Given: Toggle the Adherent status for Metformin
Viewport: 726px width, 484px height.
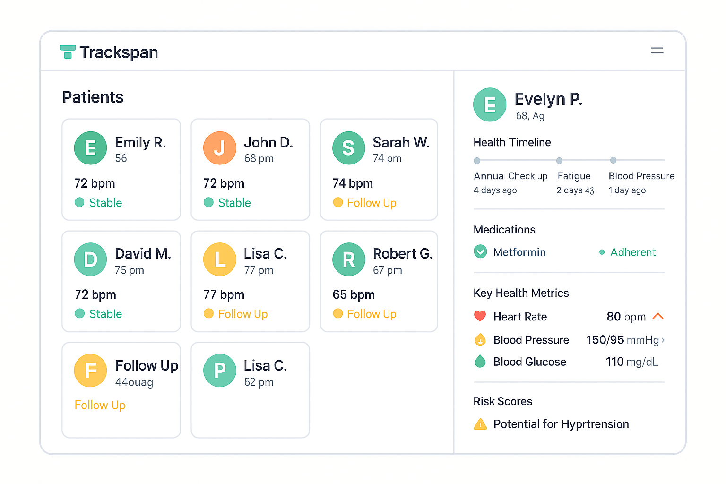Looking at the screenshot, I should point(602,252).
